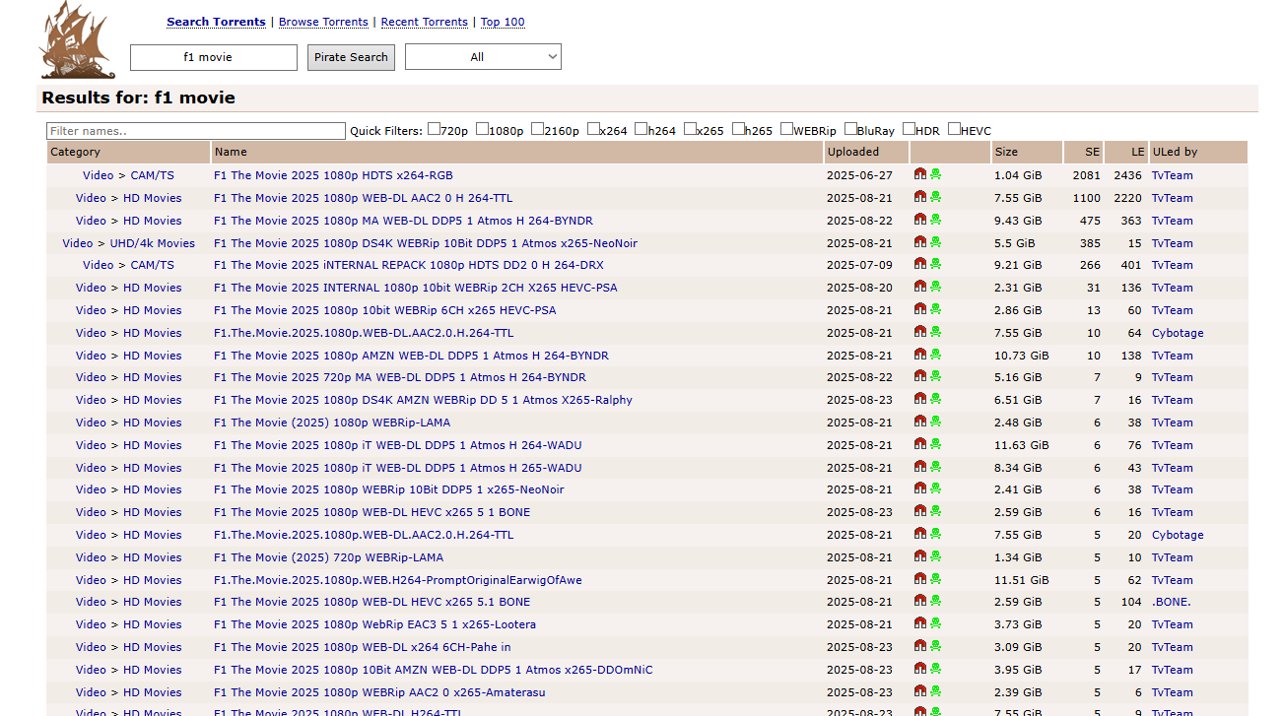
Task: Click the magnet icon for the HDTS 264-DRX row
Action: (x=920, y=264)
